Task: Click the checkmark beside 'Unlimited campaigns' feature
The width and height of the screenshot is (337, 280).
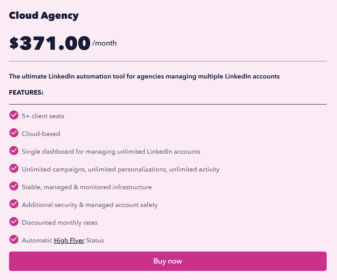Action: pyautogui.click(x=14, y=168)
